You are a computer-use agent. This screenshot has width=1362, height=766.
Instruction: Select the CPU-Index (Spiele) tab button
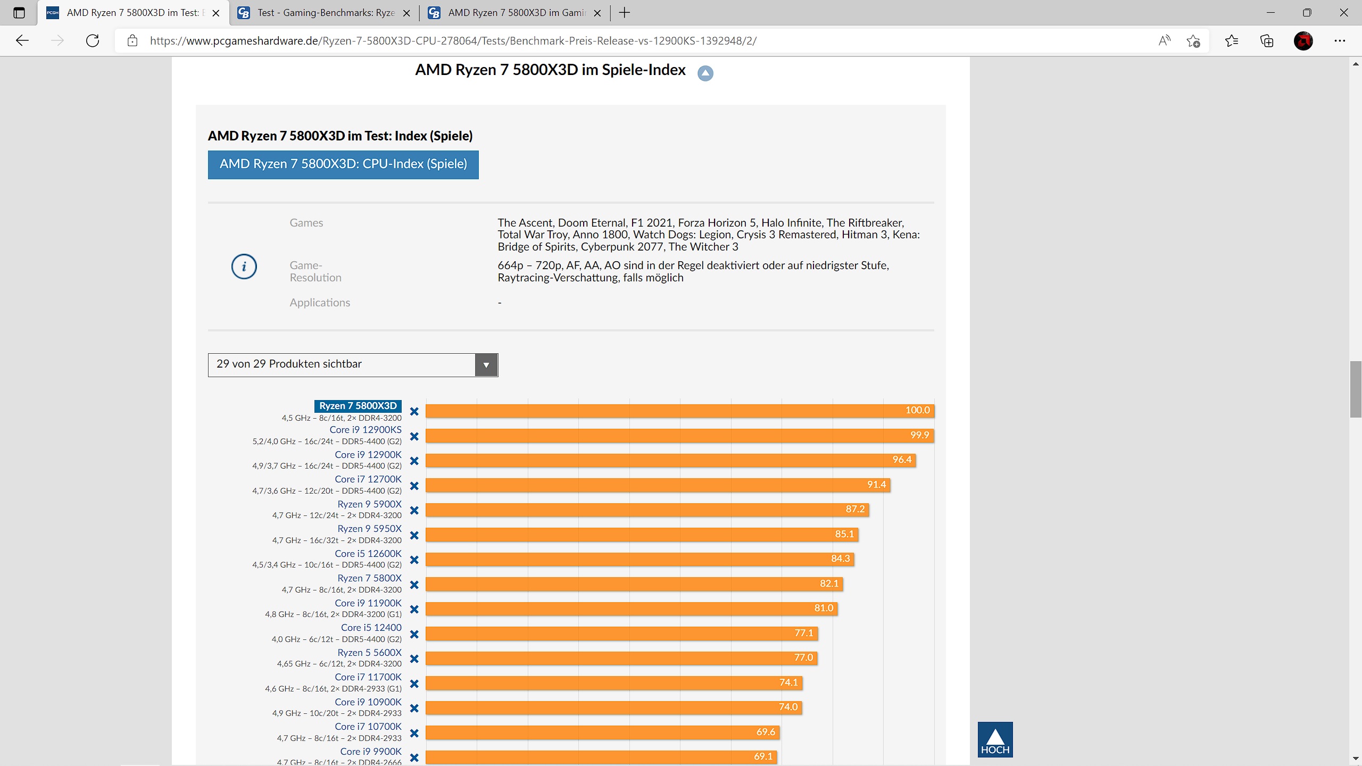(x=343, y=164)
